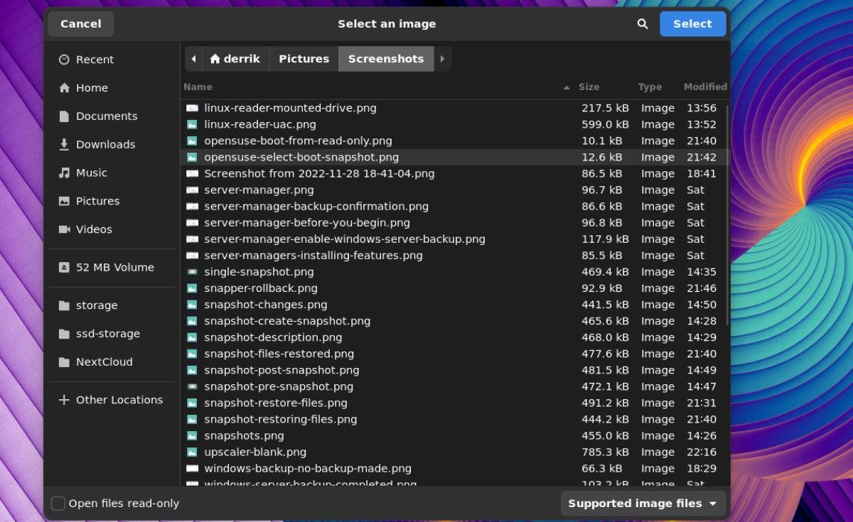Image resolution: width=853 pixels, height=522 pixels.
Task: Open the Recent files section
Action: (x=93, y=59)
